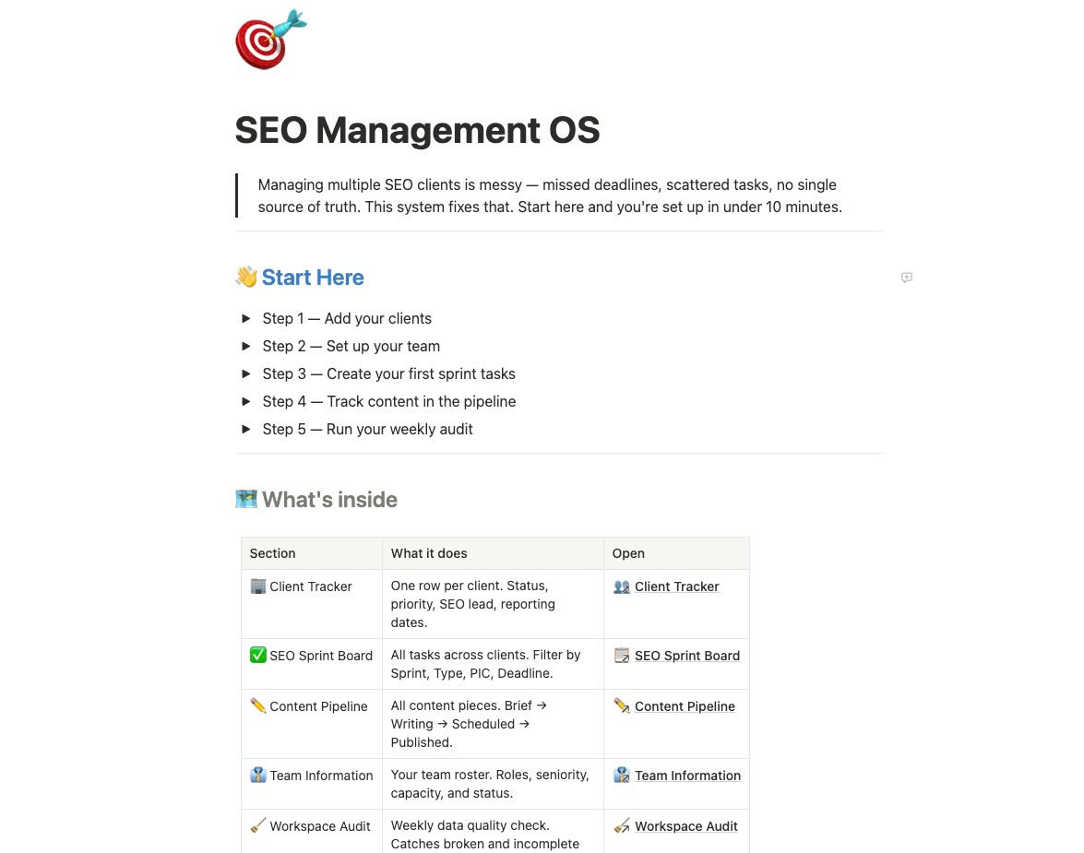Screen dimensions: 1084x853
Task: Click the people icon in the Client Tracker Open cell
Action: tap(621, 586)
